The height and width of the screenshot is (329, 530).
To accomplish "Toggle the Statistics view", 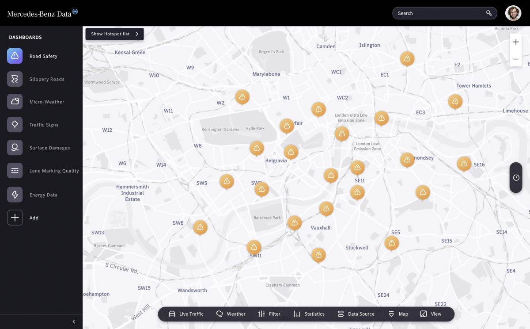I will (x=309, y=314).
